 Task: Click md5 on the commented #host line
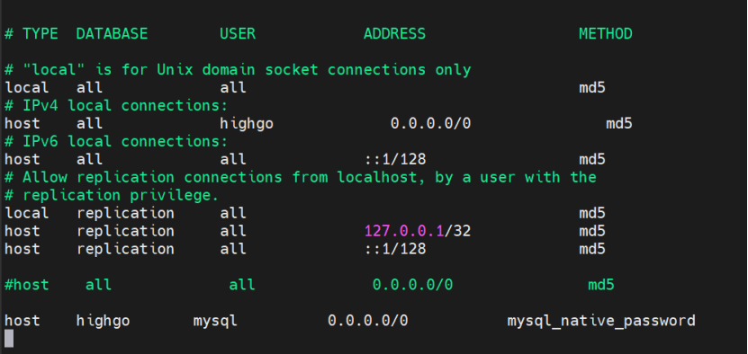(x=600, y=285)
